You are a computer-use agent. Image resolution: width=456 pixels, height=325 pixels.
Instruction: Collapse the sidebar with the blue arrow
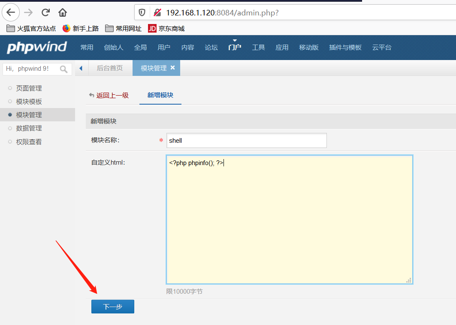tap(81, 68)
